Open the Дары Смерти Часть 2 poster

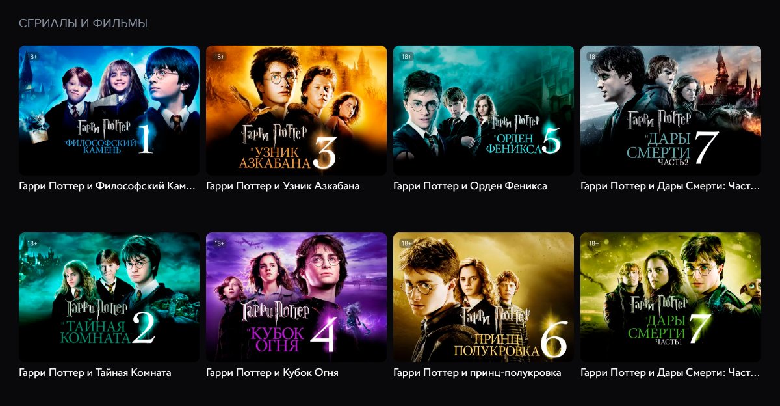click(671, 111)
